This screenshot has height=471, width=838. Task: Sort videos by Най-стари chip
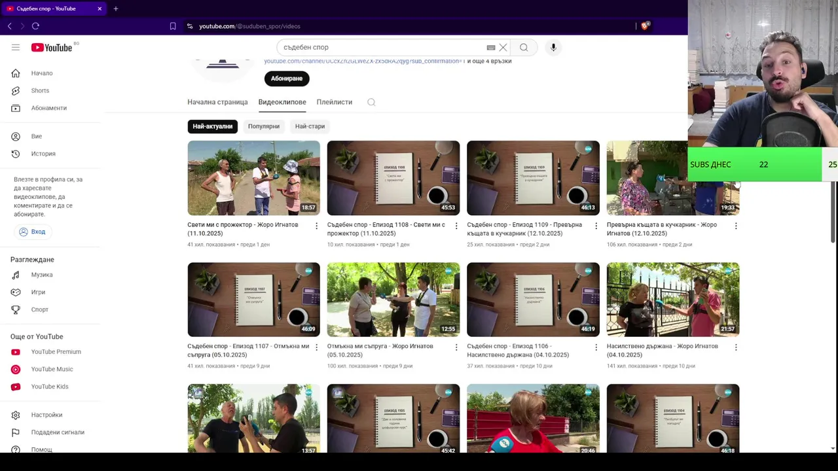pyautogui.click(x=310, y=126)
